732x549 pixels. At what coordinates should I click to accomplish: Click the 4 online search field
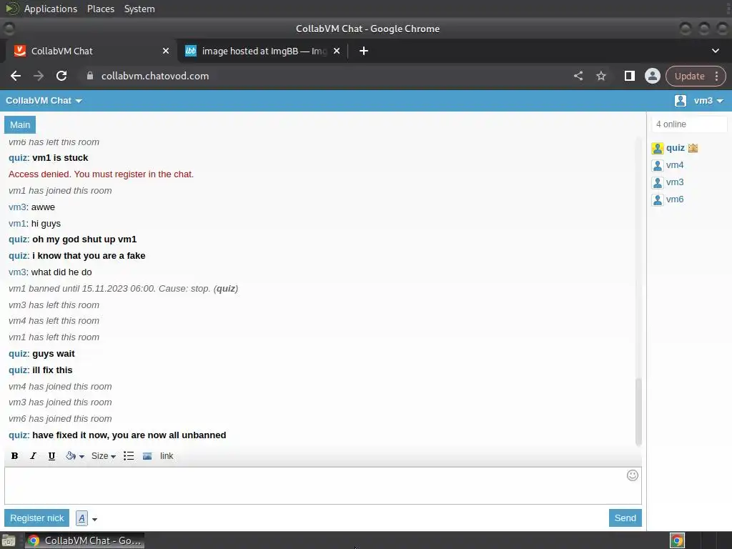pos(689,124)
